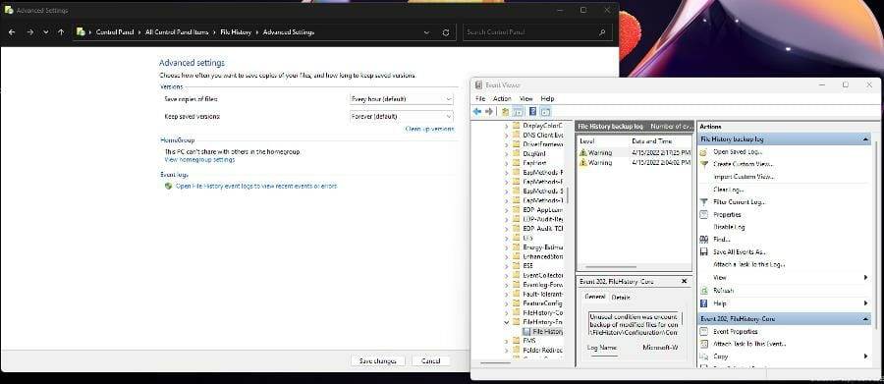Screen dimensions: 884x384
Task: Go back in the Advanced Settings window
Action: point(12,32)
